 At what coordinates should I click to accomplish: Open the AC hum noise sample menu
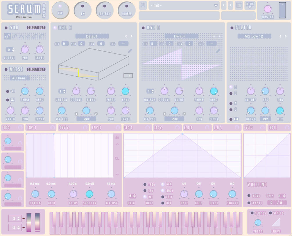[x=20, y=78]
